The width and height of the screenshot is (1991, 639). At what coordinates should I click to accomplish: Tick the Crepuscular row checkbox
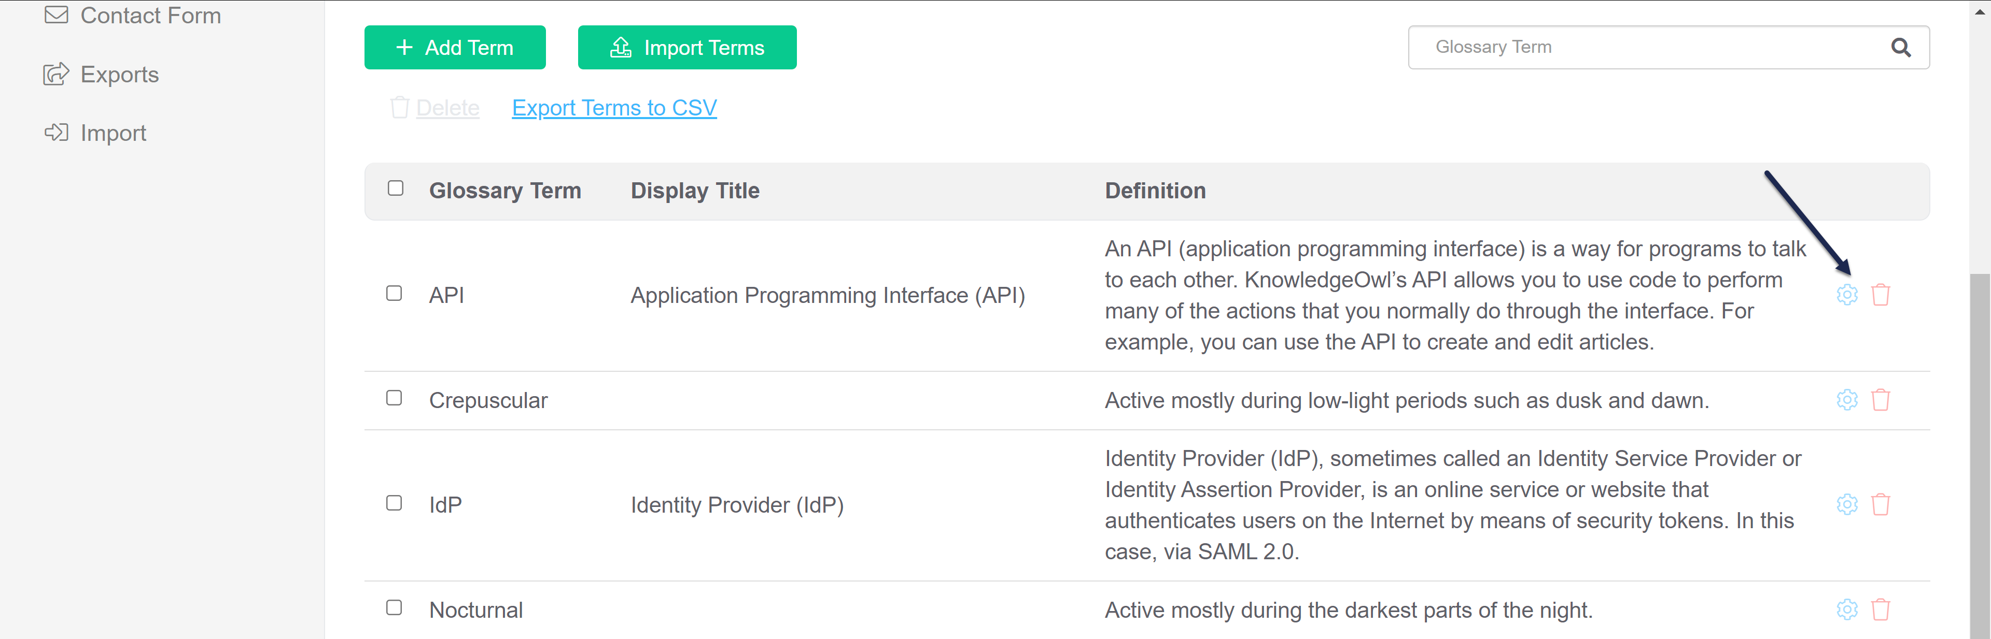(x=394, y=398)
